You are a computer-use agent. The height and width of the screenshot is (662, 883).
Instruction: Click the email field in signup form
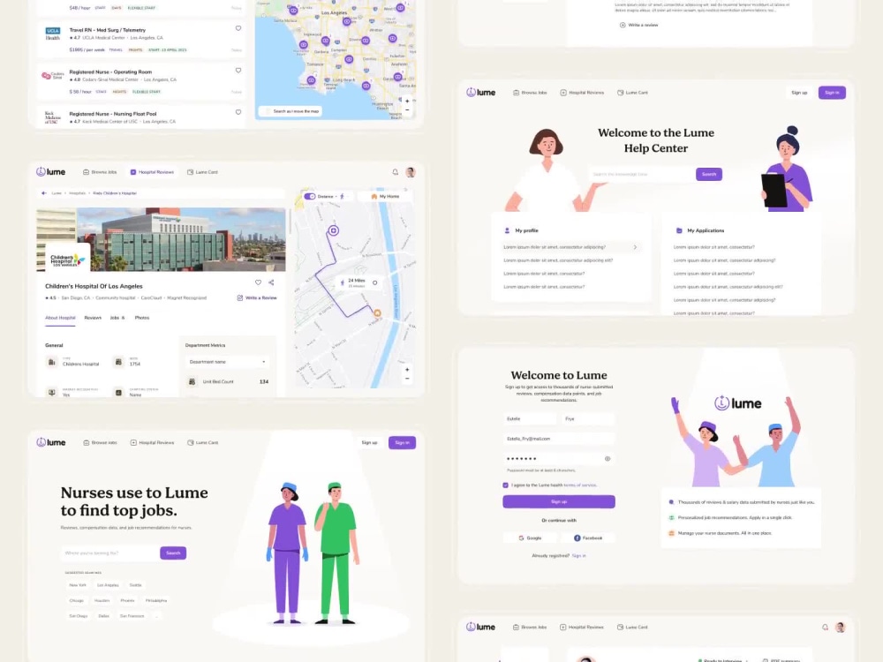coord(559,439)
